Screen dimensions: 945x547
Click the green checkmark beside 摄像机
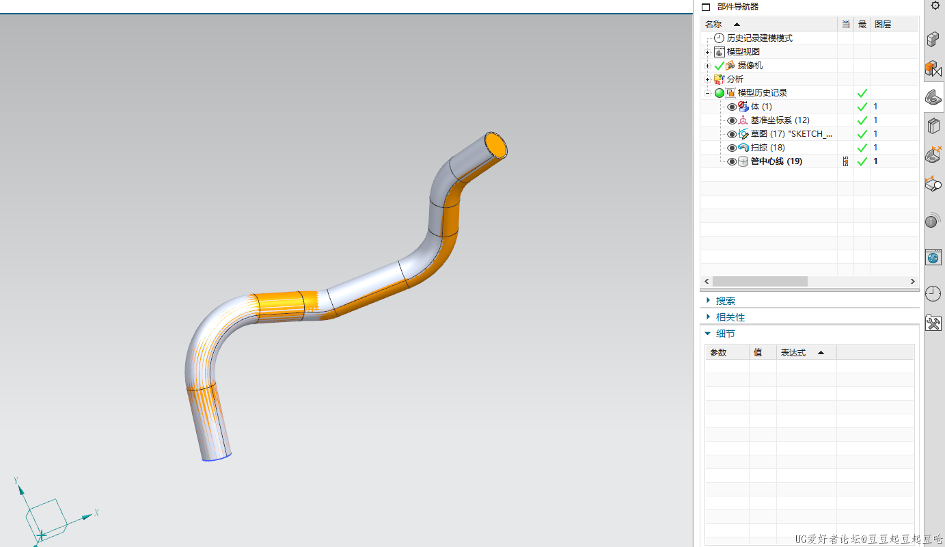(719, 66)
